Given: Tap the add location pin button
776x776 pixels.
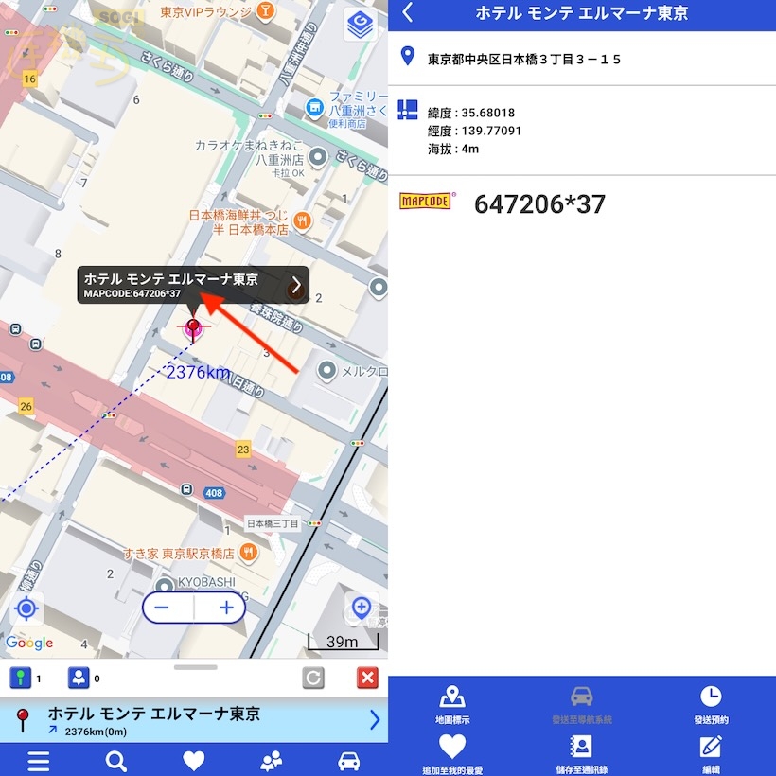Looking at the screenshot, I should (362, 608).
